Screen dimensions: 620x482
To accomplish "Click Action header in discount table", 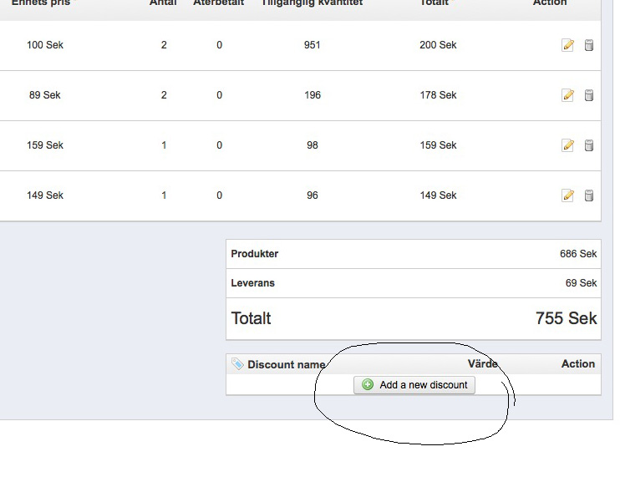I will (x=578, y=363).
